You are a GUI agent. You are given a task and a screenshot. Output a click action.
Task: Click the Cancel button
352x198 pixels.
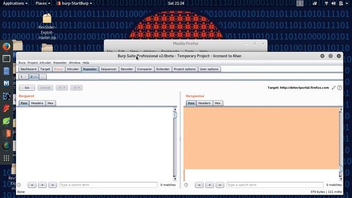(45, 87)
